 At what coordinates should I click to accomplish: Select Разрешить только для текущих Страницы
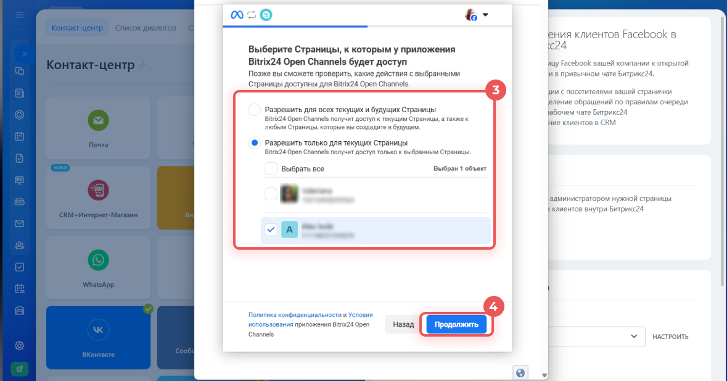pos(255,143)
